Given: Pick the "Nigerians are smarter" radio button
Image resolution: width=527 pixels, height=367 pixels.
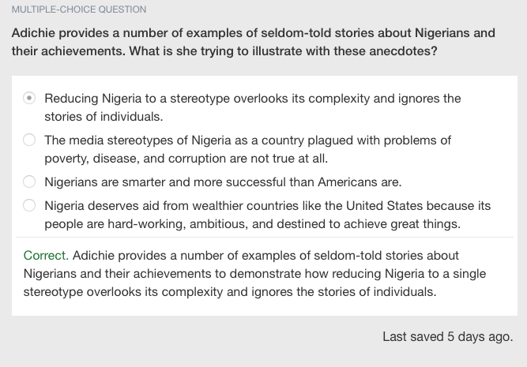Looking at the screenshot, I should coord(29,182).
